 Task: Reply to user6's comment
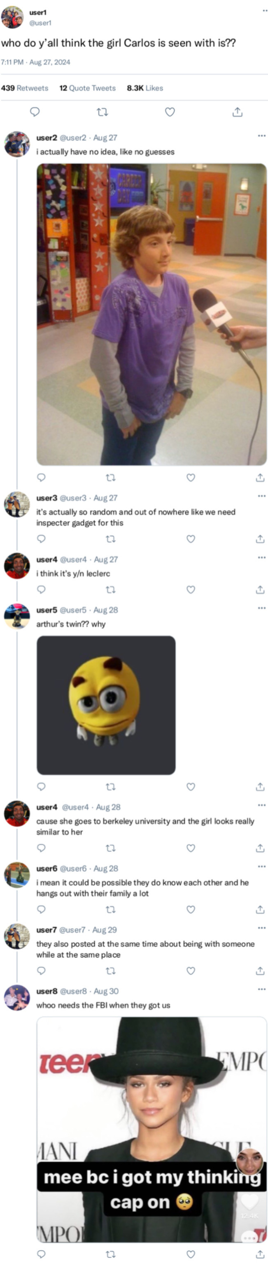point(41,909)
